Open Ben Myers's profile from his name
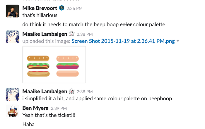 point(35,108)
